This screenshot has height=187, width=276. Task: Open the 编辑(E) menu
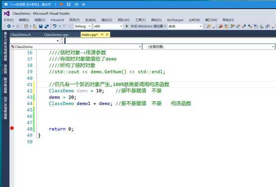pyautogui.click(x=24, y=20)
